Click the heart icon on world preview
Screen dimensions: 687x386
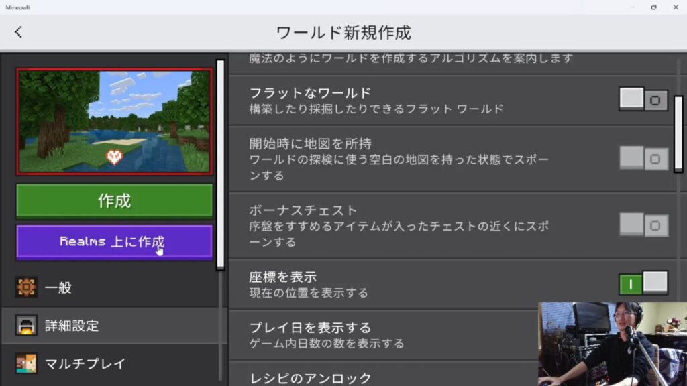coord(115,157)
